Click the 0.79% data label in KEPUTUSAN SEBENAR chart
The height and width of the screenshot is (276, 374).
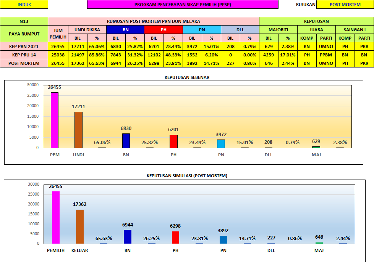click(x=292, y=142)
